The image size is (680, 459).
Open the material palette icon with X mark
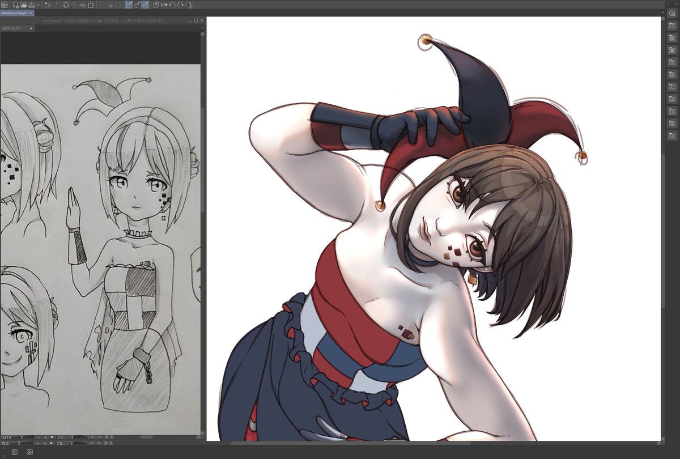(672, 50)
